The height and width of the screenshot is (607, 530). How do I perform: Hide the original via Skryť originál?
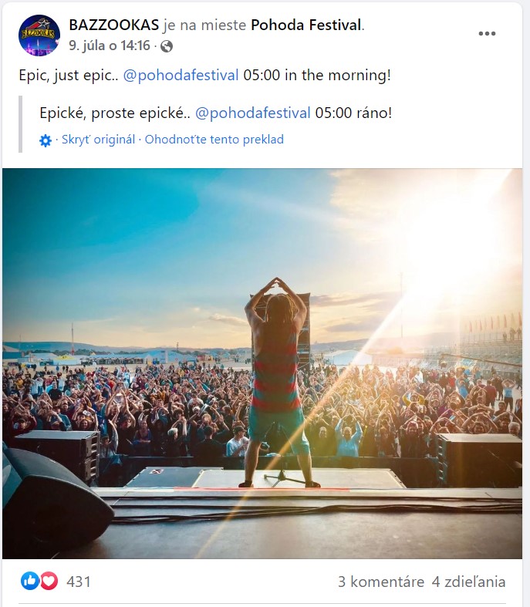[98, 140]
